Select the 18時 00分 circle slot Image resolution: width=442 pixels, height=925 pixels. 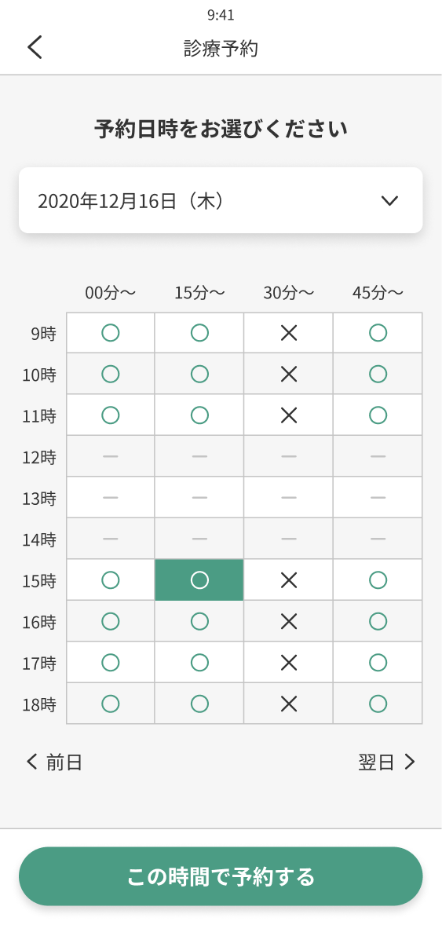click(111, 704)
